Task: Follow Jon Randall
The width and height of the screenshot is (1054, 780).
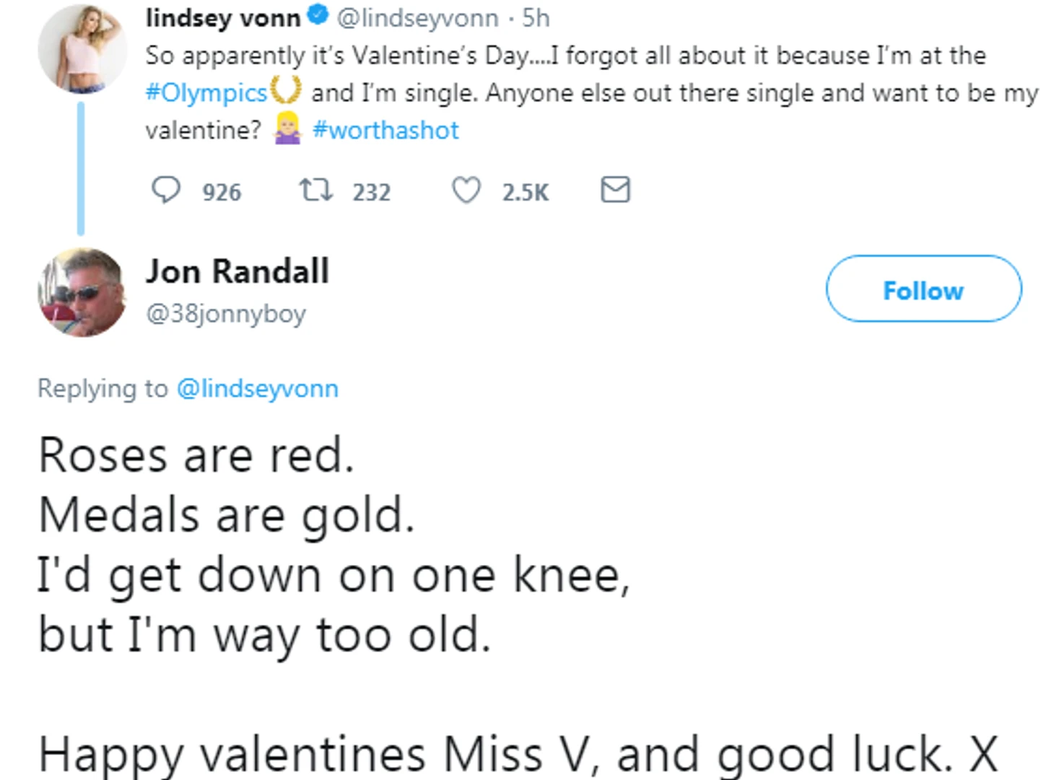Action: point(923,289)
